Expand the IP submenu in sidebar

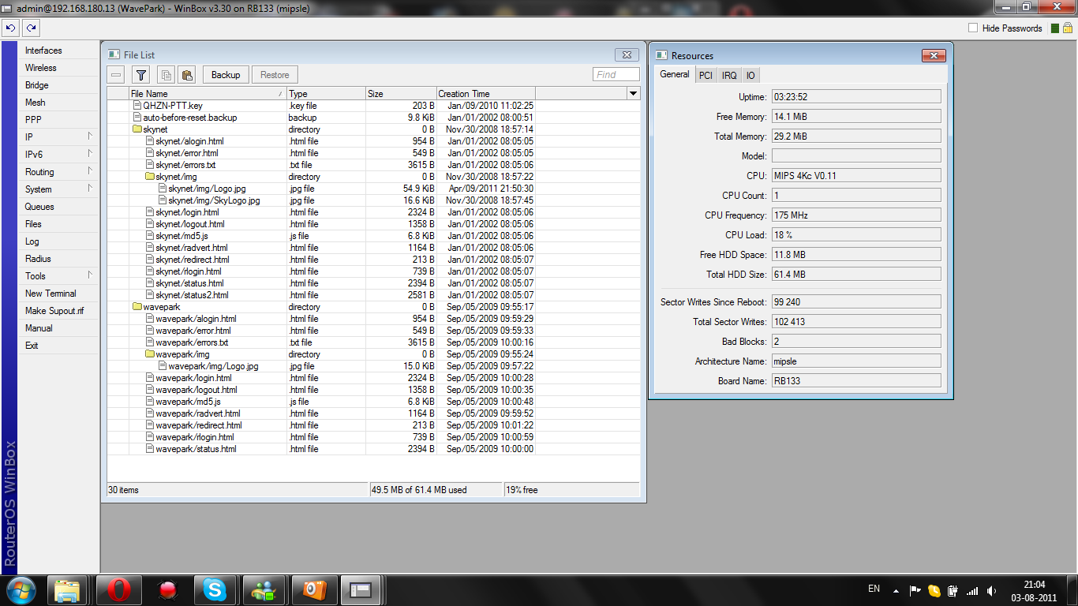coord(90,137)
